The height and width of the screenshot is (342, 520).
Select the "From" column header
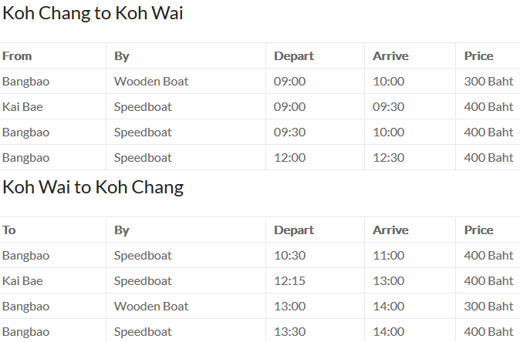(x=17, y=55)
